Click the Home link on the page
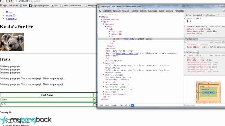225x126 pixels. [x=9, y=12]
